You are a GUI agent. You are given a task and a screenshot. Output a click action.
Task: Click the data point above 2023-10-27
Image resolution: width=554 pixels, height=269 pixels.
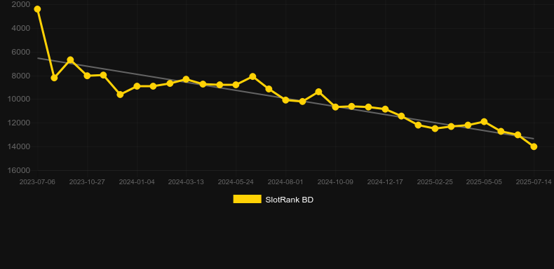87,76
